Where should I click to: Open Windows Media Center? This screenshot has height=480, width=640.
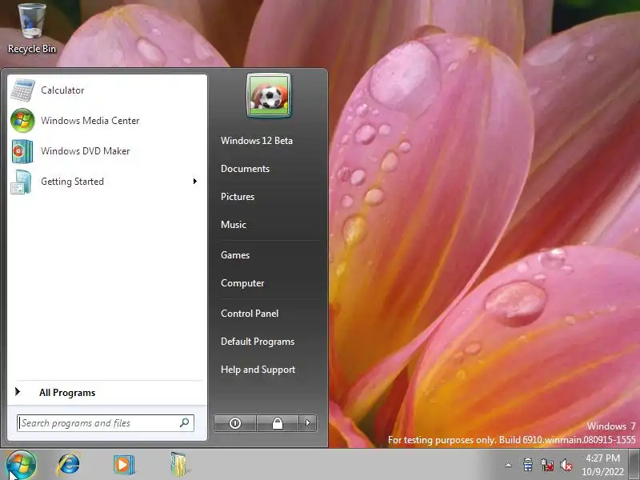click(x=107, y=121)
